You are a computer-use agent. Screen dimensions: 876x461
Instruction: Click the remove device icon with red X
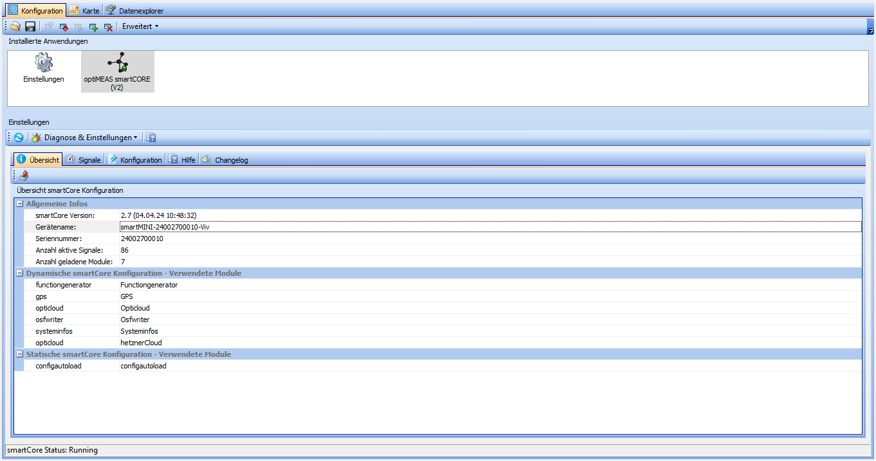108,26
